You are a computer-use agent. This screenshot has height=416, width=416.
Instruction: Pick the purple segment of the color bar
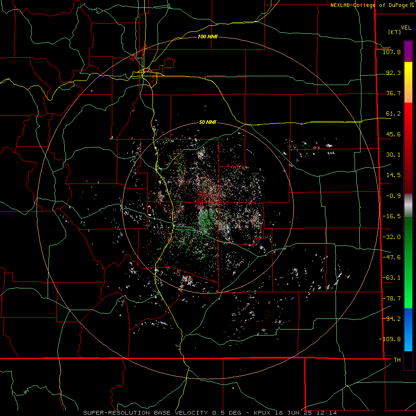tap(408, 51)
